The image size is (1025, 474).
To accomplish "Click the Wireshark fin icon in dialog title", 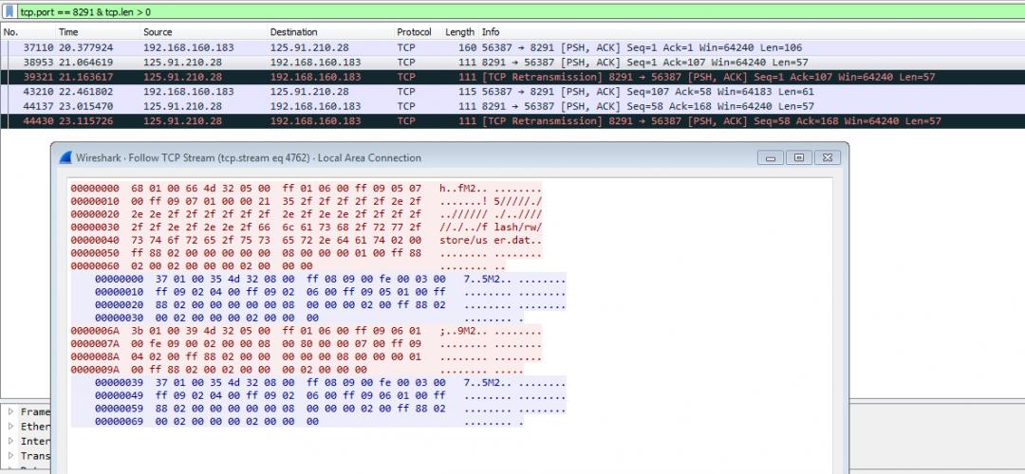I will pyautogui.click(x=65, y=158).
